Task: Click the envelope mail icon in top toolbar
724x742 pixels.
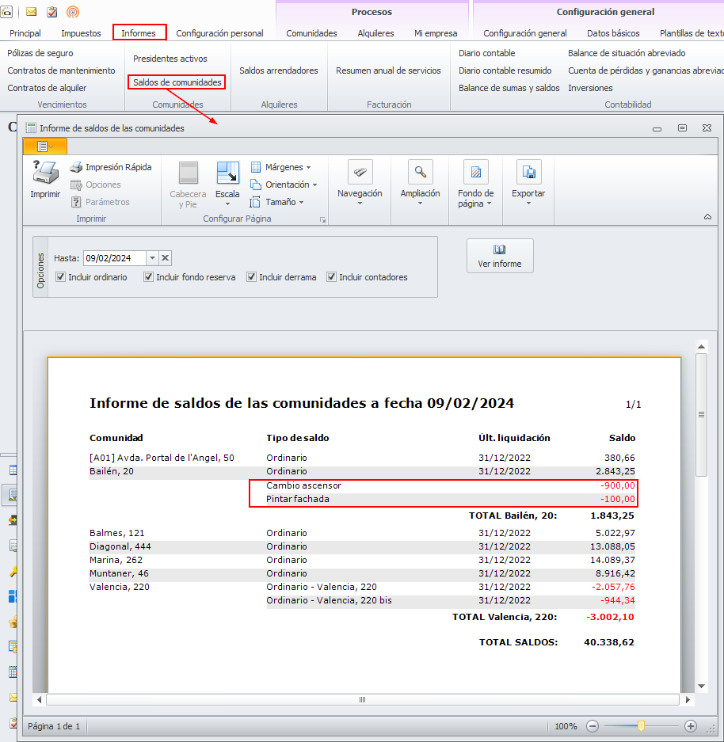Action: (x=31, y=12)
